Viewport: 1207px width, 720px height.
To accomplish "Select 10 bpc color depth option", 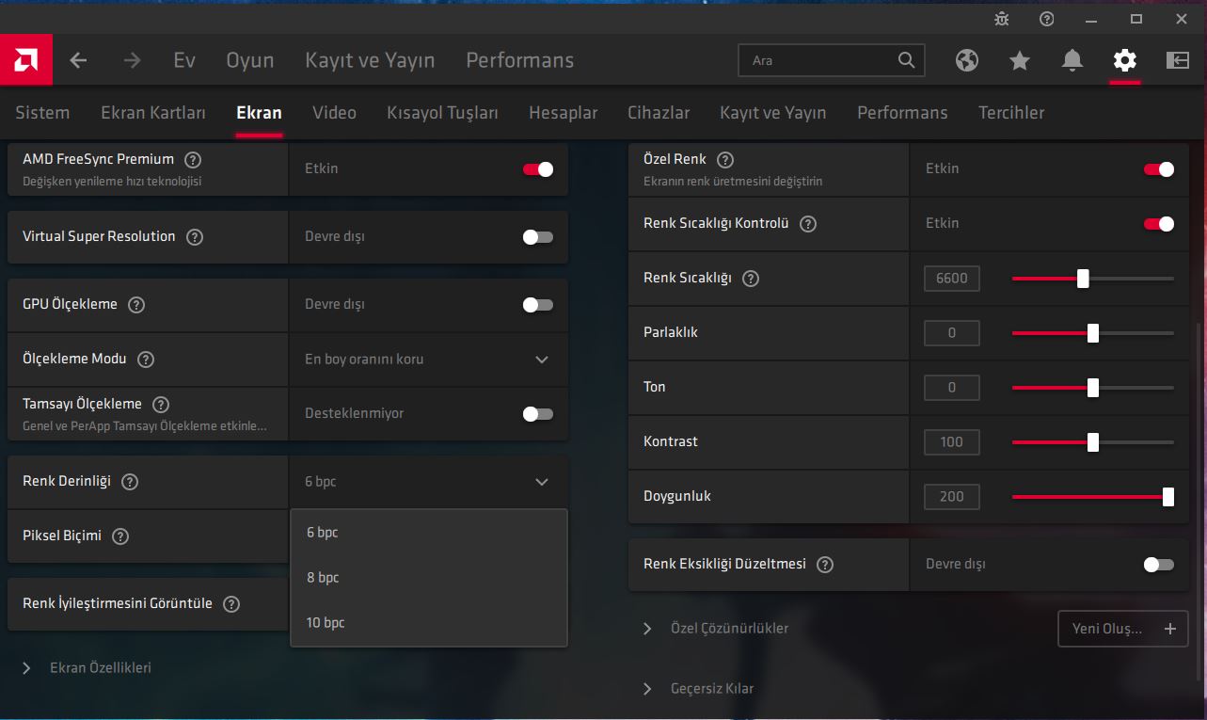I will 429,623.
